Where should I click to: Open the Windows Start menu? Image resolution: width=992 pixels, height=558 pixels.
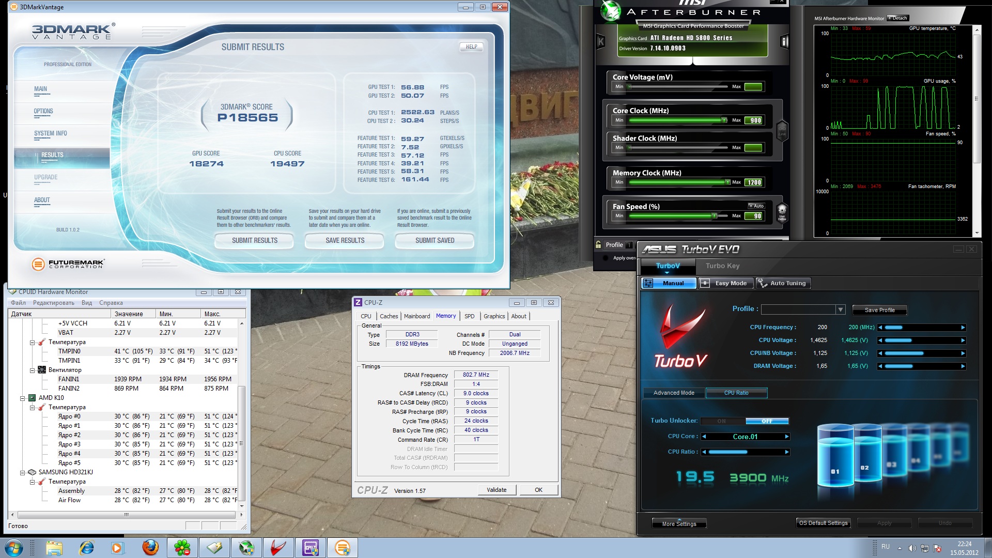pos(14,548)
